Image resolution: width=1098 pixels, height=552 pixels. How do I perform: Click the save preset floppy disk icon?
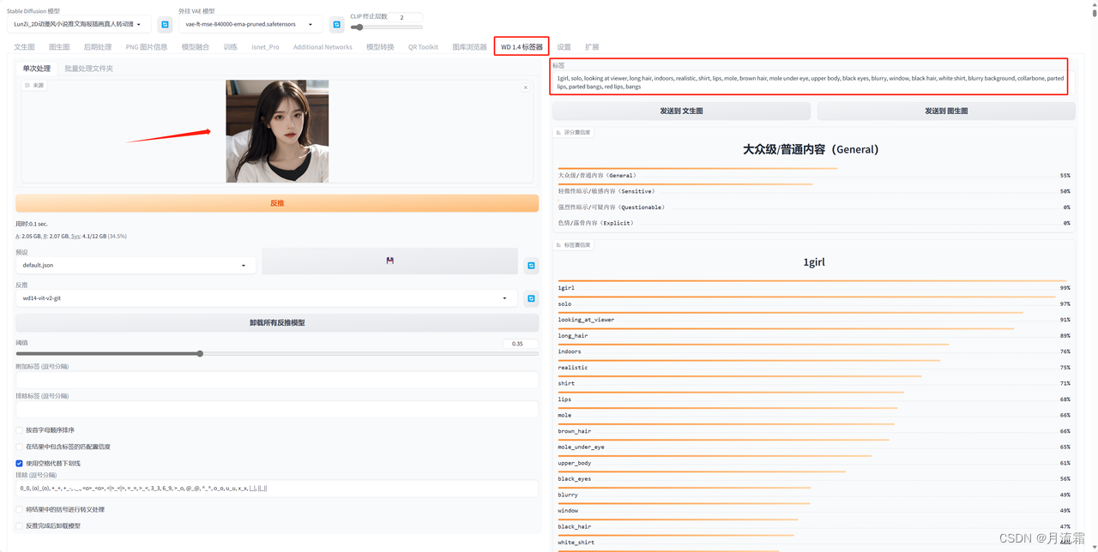pos(389,261)
